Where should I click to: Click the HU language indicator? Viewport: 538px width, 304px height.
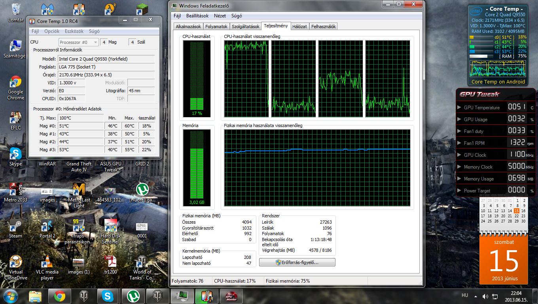465,295
